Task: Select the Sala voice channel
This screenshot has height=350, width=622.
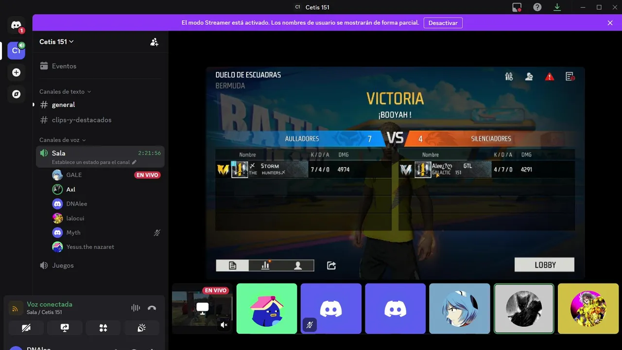Action: tap(101, 157)
